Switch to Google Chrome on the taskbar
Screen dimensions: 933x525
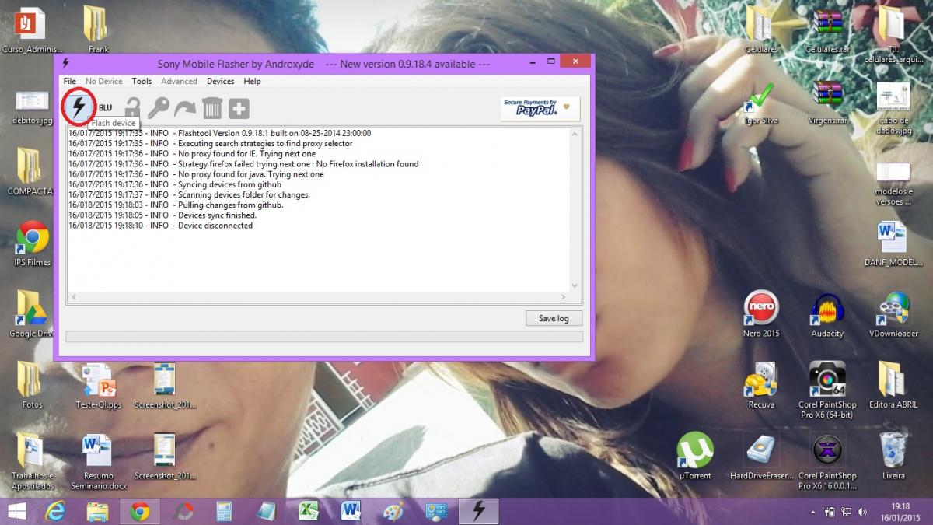140,511
